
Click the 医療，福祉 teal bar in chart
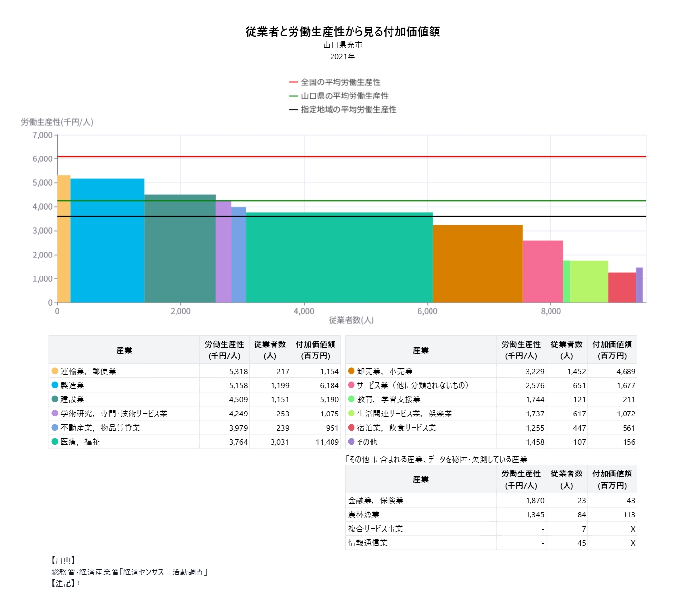(339, 257)
